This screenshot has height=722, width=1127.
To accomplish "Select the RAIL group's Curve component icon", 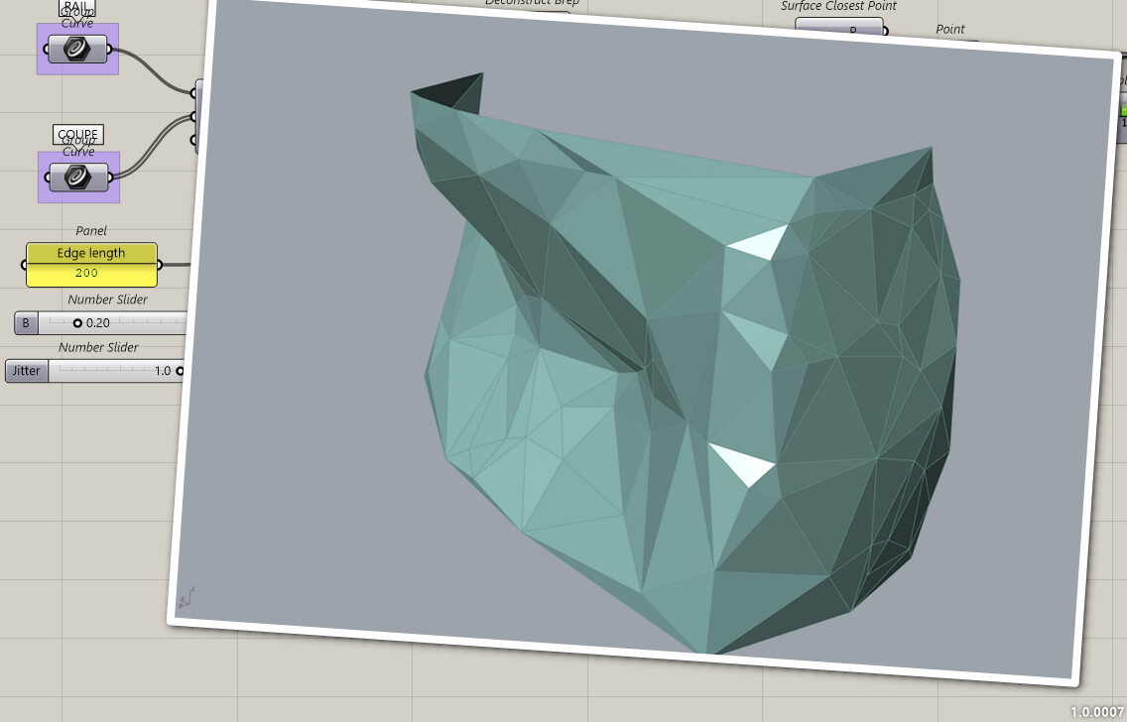I will (77, 47).
